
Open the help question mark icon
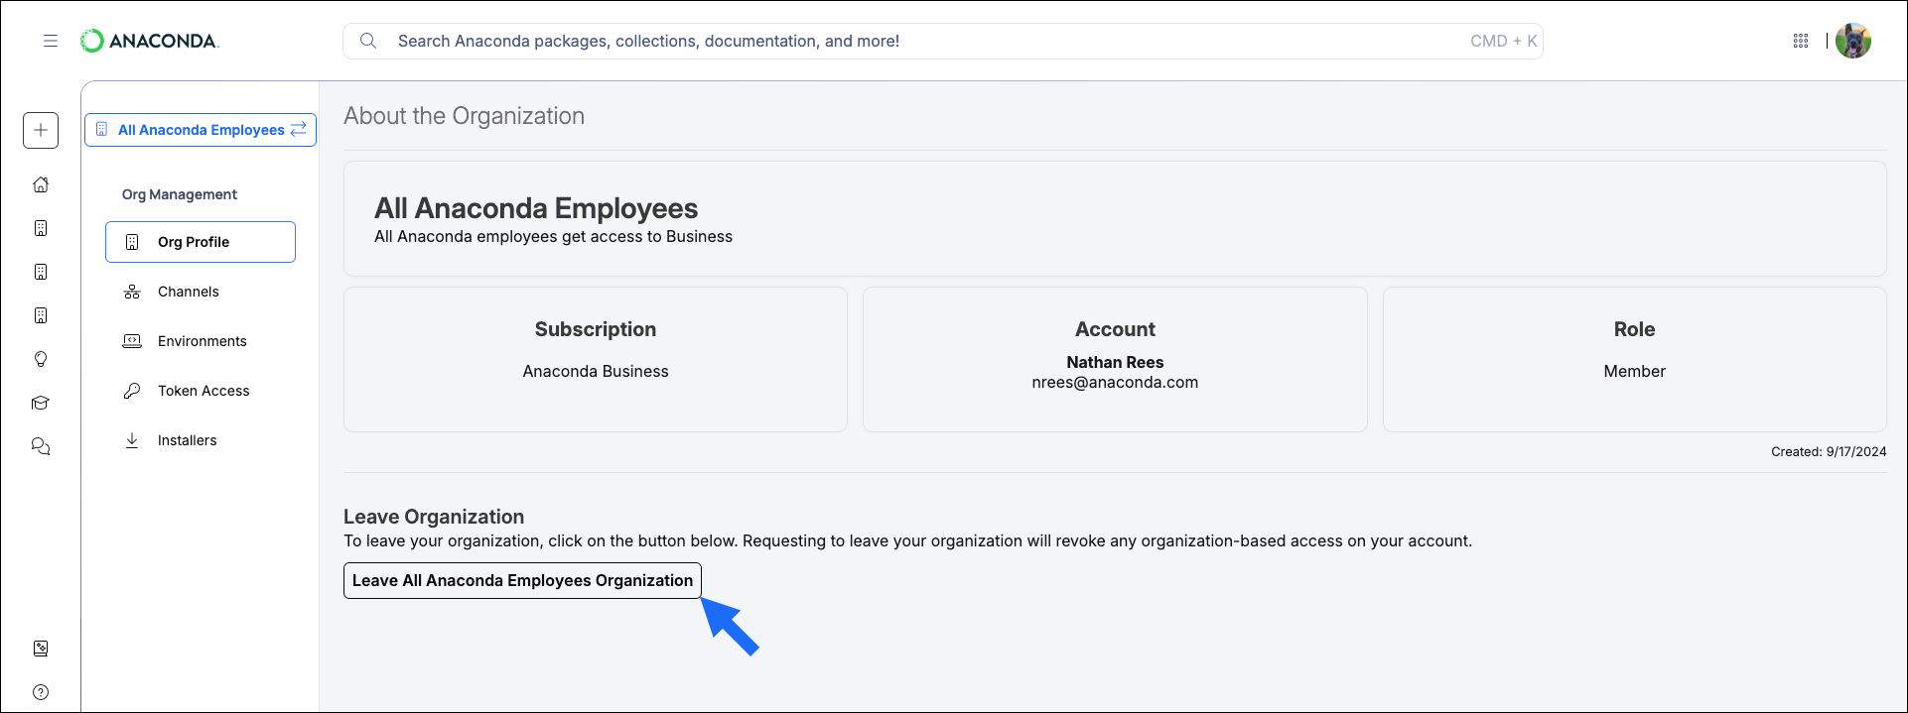(x=41, y=692)
